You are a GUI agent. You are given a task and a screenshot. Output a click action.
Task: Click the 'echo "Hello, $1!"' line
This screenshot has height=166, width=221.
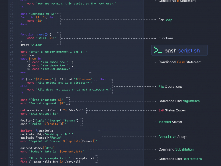point(42,38)
